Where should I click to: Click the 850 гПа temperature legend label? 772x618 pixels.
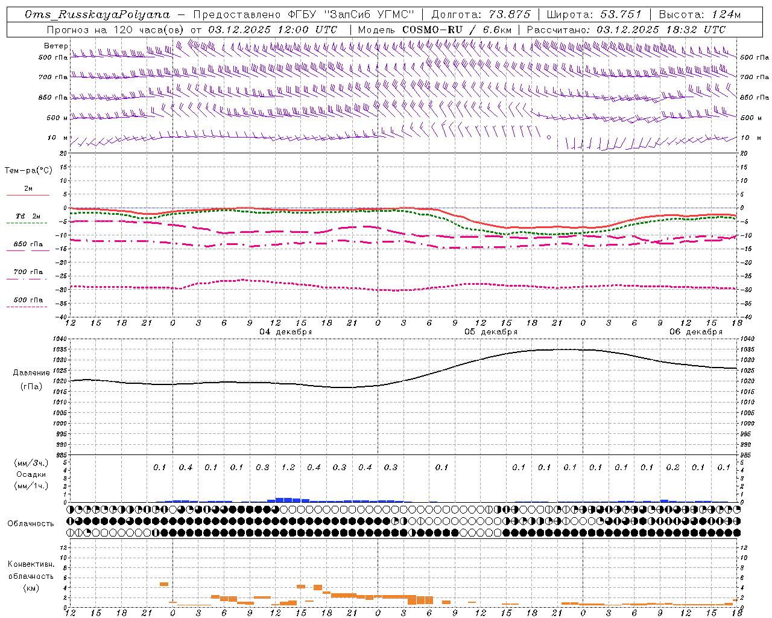(x=28, y=244)
